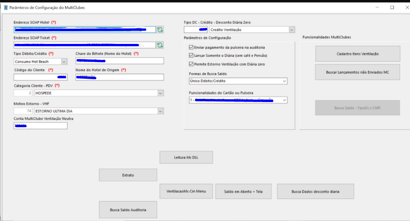
Task: Open Tipo Débito/Crédito dropdown Consumo Hot Beach
Action: (x=64, y=62)
